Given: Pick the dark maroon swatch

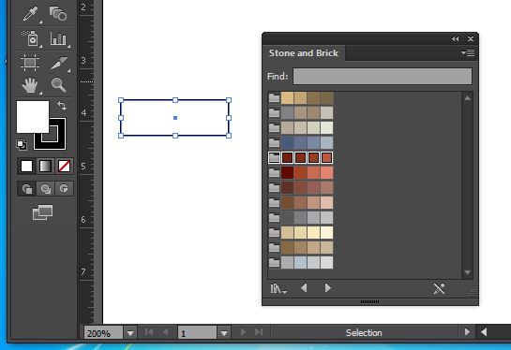Looking at the screenshot, I should click(287, 172).
